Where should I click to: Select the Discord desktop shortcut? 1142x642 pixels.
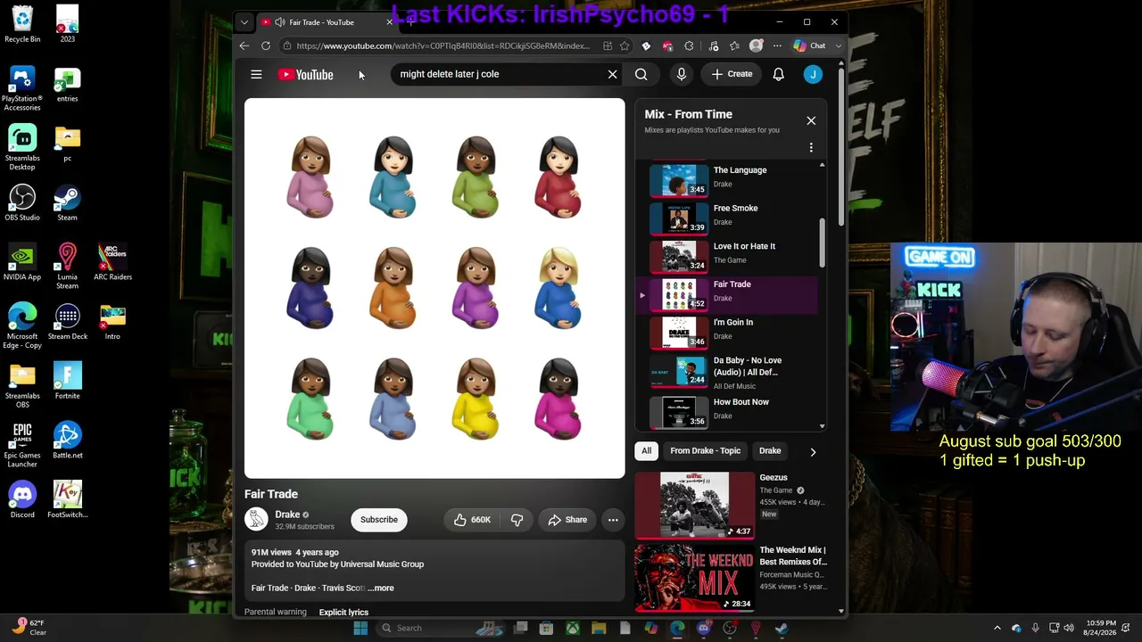pyautogui.click(x=22, y=499)
